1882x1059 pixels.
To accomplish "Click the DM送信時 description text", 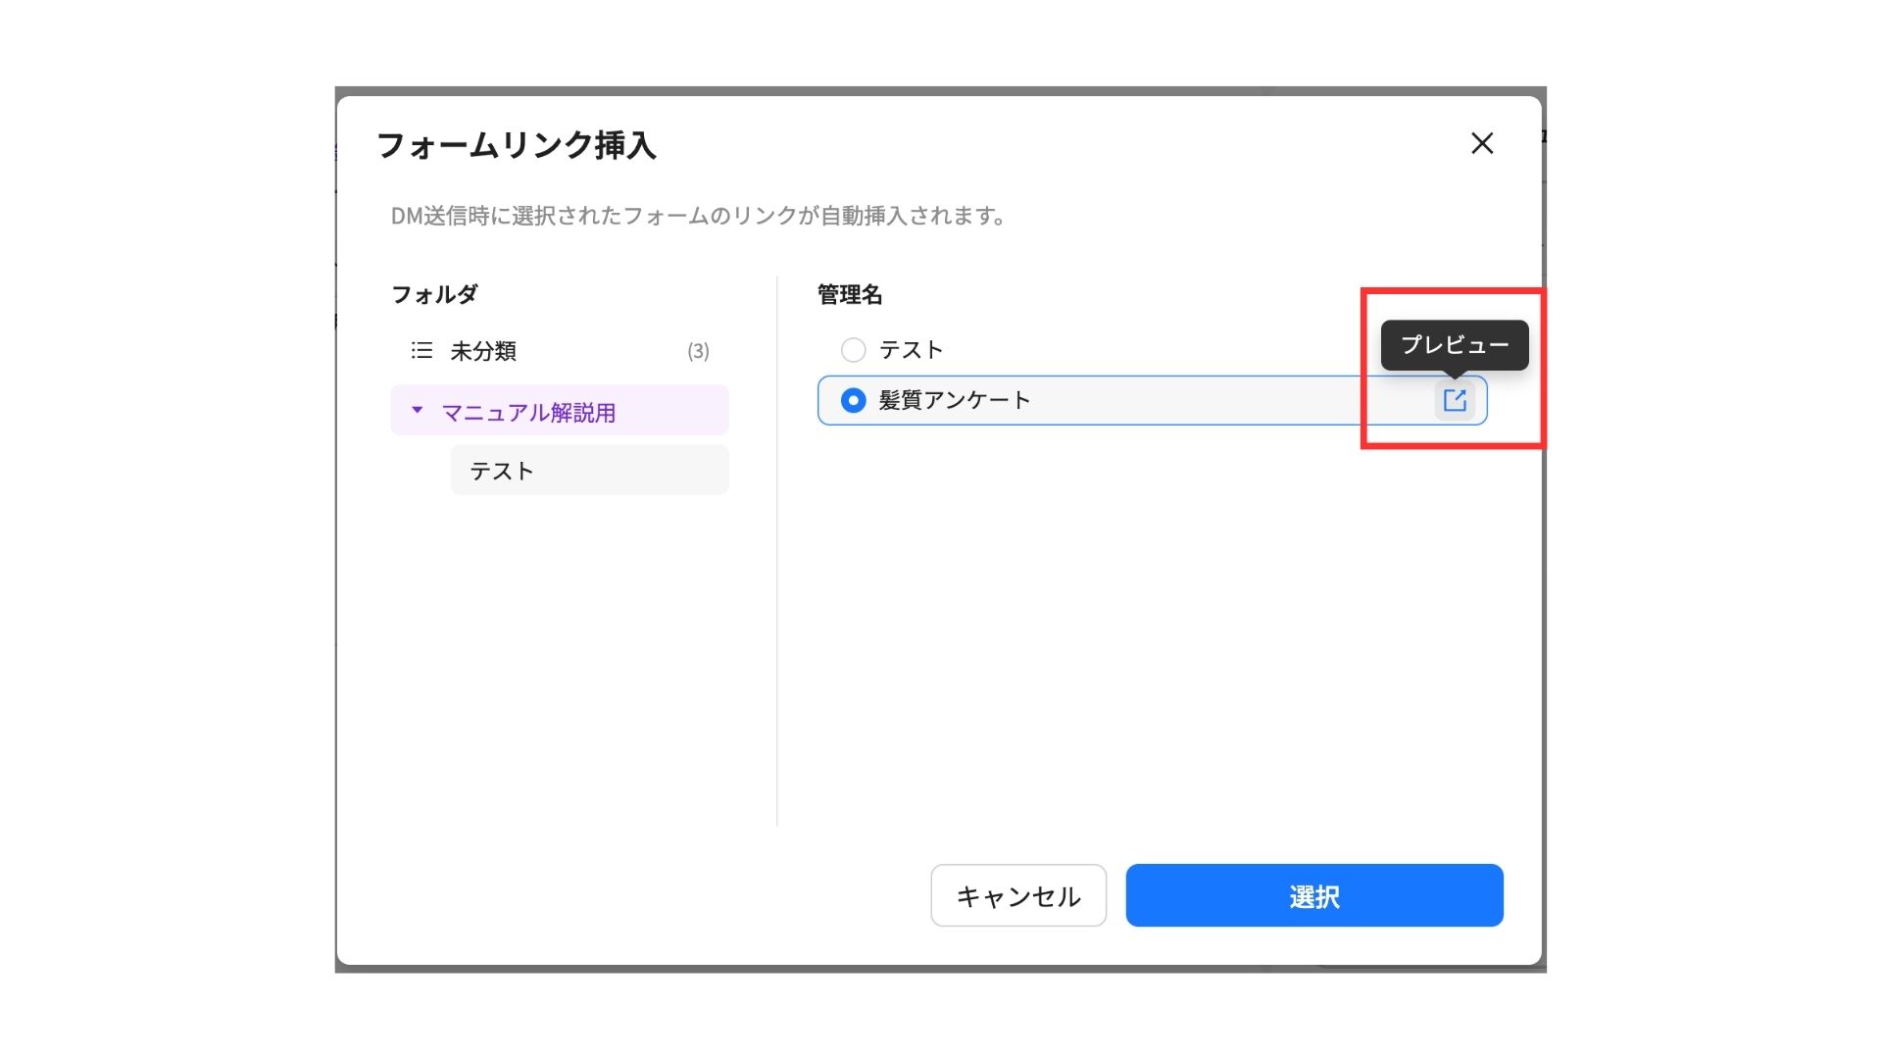I will tap(698, 216).
